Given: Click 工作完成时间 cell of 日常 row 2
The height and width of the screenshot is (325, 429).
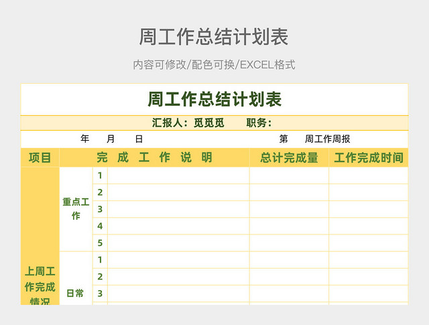Looking at the screenshot, I should pos(369,277).
